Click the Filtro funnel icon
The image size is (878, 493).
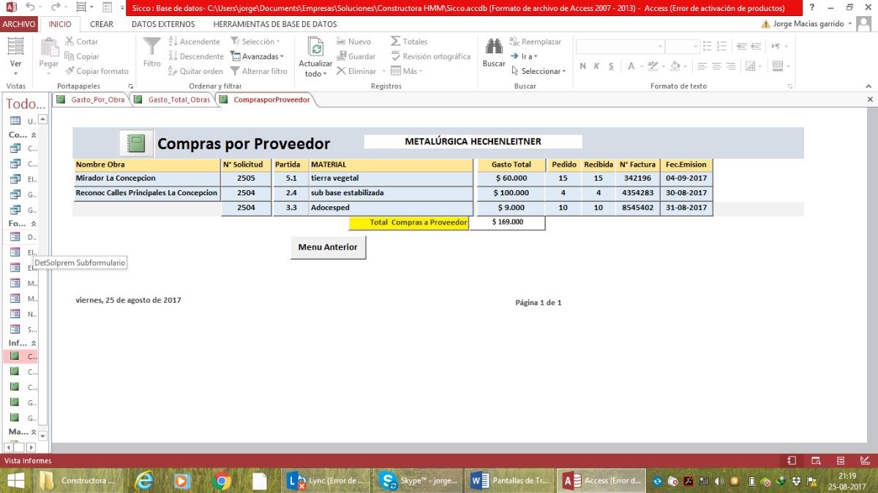152,48
